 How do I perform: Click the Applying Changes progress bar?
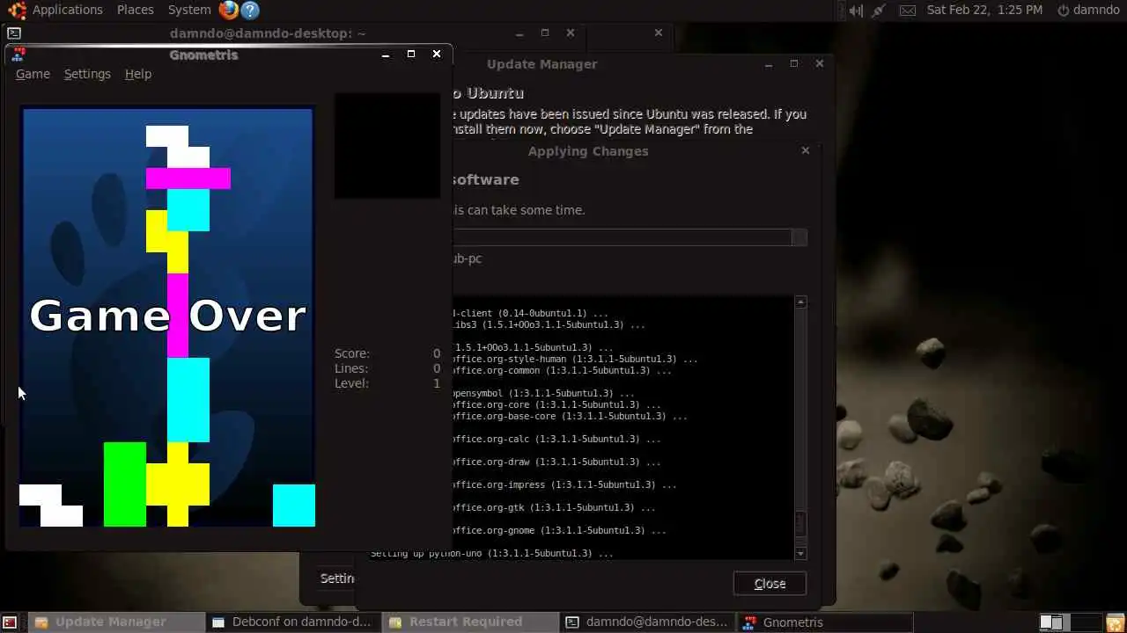click(629, 237)
